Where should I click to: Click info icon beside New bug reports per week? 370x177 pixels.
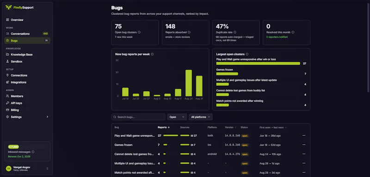coord(152,54)
